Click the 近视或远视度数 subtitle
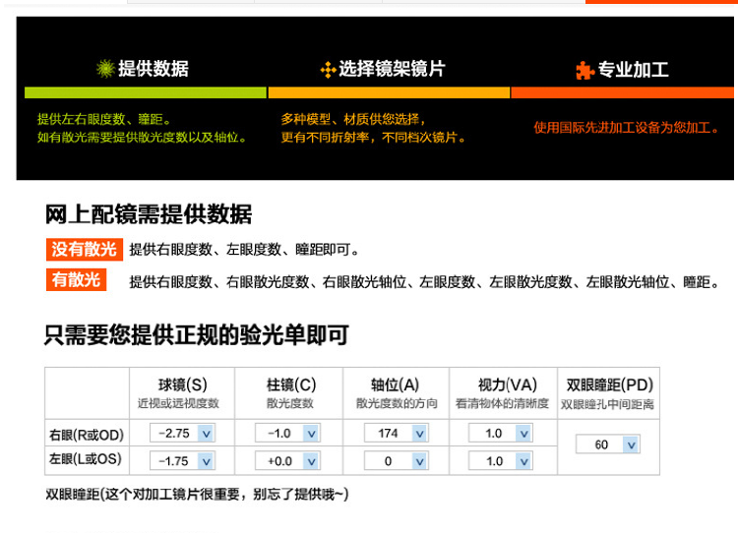 pos(178,403)
